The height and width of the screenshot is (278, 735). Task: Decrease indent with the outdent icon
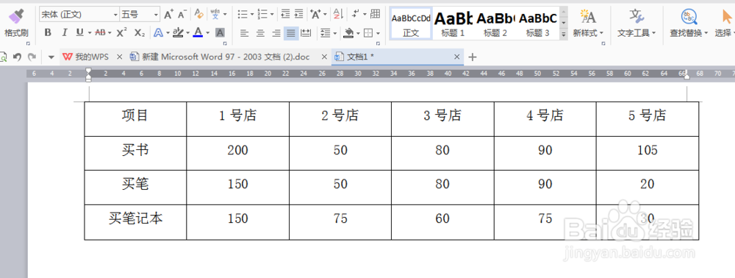[x=285, y=15]
